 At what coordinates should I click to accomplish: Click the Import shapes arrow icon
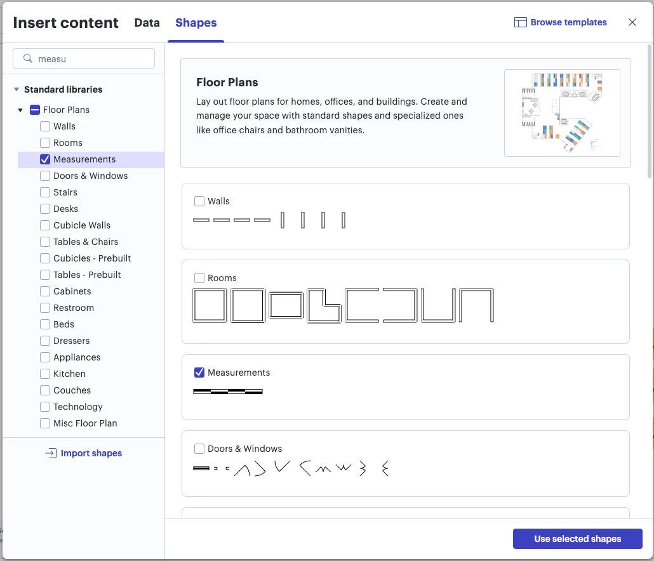pos(51,453)
